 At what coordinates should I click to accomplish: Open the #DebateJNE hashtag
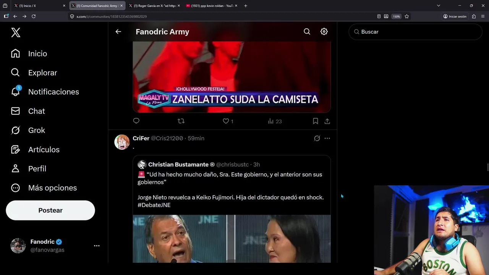pyautogui.click(x=154, y=205)
